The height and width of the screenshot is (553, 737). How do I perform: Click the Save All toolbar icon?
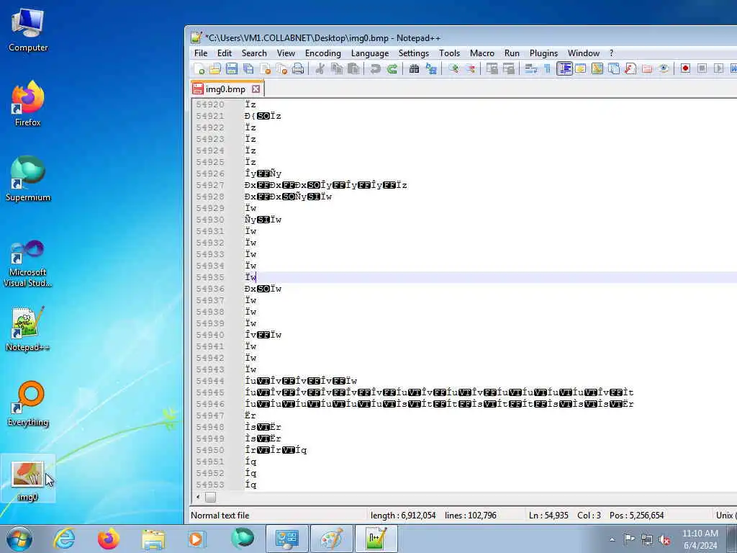[248, 69]
